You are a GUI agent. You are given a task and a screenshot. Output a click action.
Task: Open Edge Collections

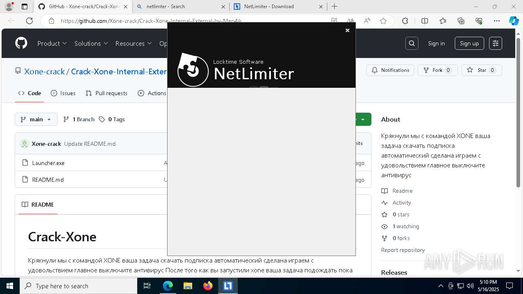tap(461, 21)
